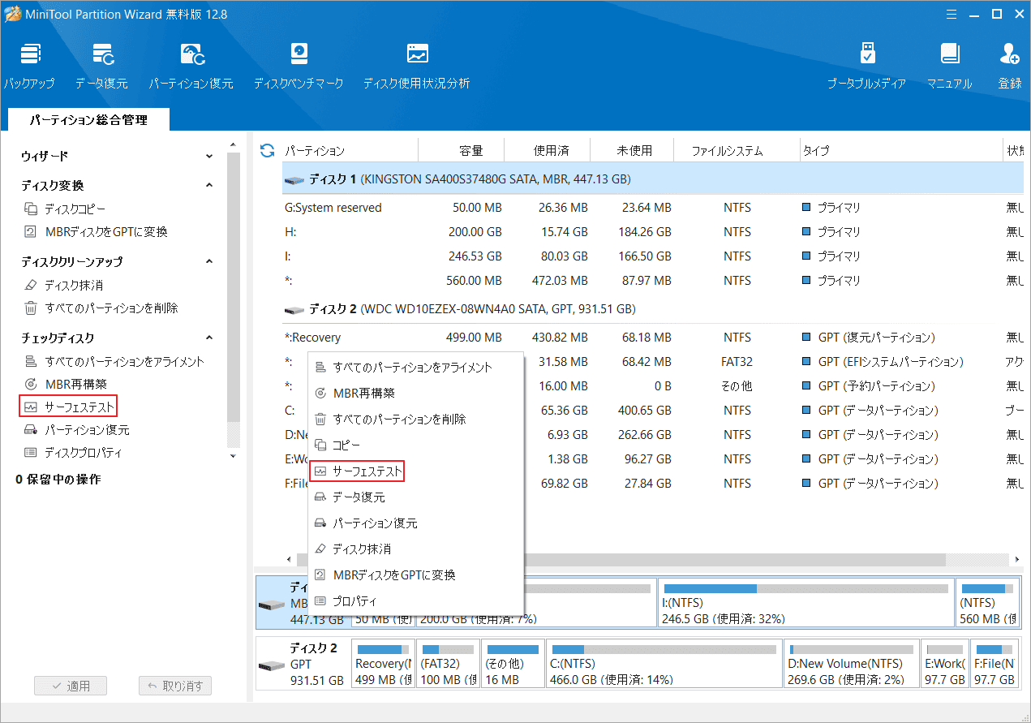
Task: Choose すべてのパーティションをアライメント in sidebar
Action: 114,362
